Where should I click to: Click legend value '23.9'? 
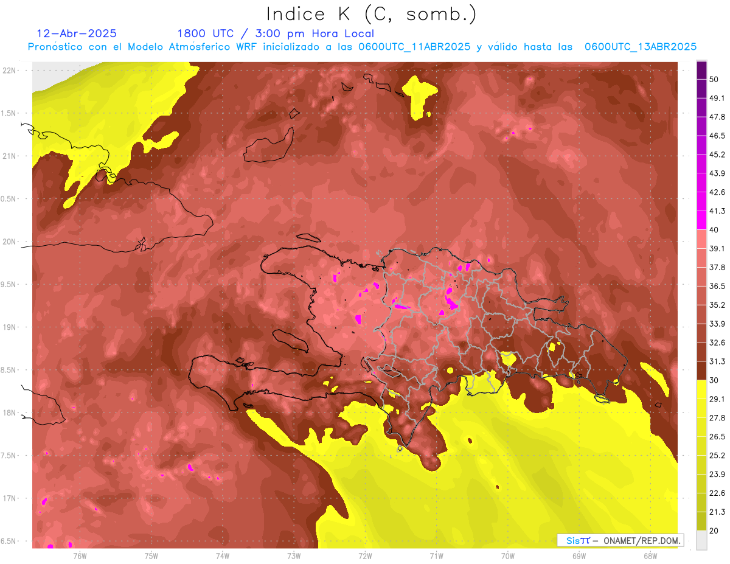point(717,475)
